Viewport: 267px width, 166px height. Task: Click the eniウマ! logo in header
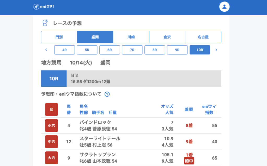coord(44,7)
